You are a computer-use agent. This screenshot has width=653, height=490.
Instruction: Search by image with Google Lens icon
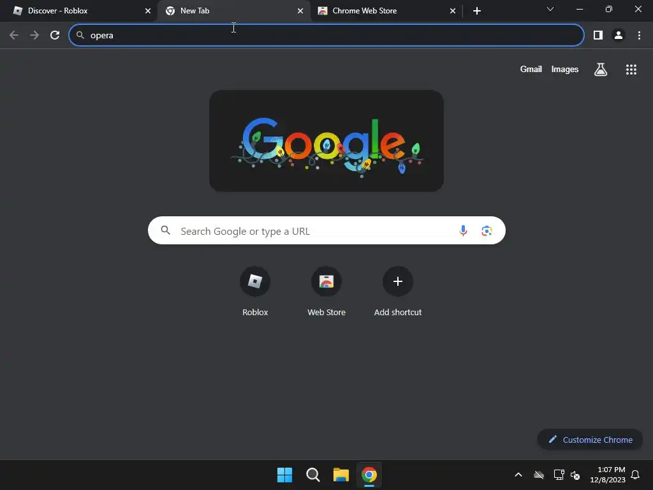coord(487,230)
